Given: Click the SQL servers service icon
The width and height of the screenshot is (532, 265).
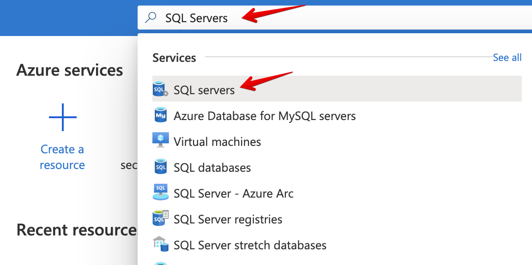Looking at the screenshot, I should (160, 89).
